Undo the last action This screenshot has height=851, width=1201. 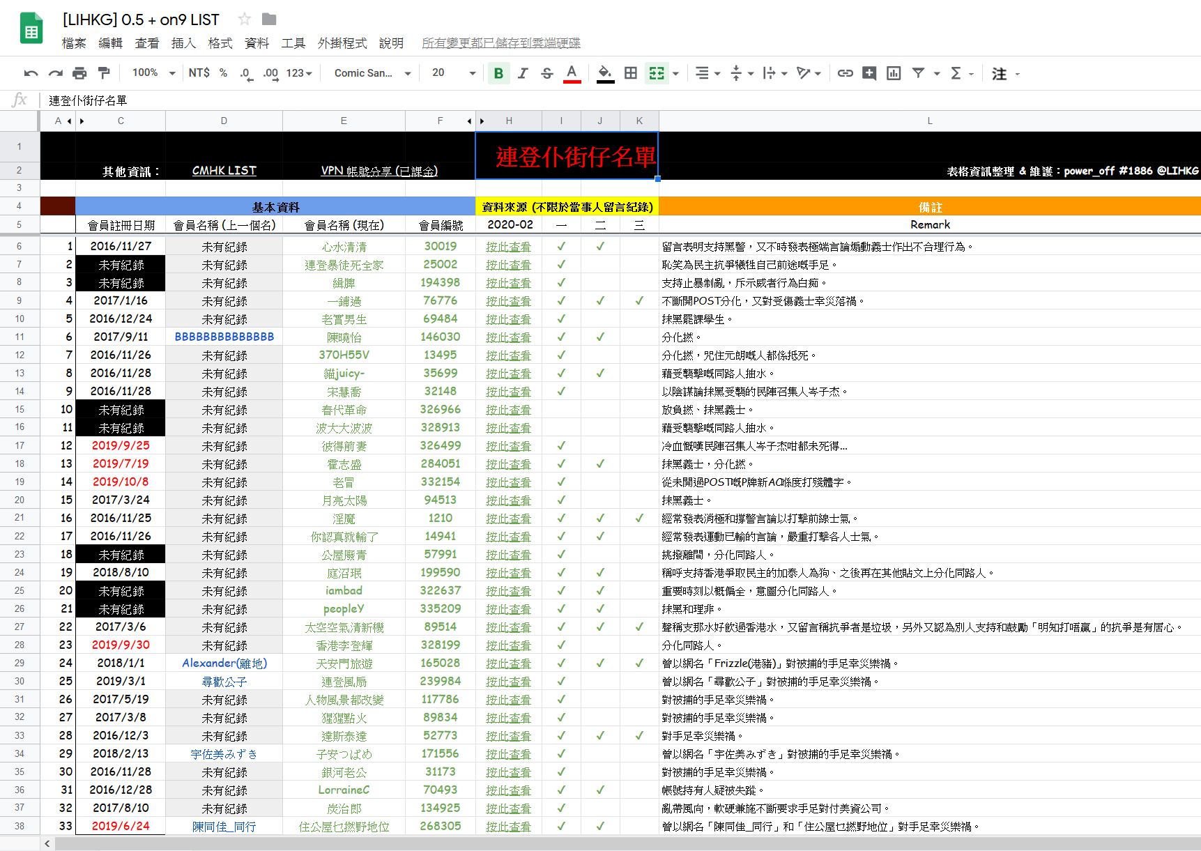[x=31, y=73]
